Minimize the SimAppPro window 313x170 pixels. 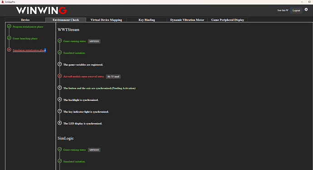[302, 2]
